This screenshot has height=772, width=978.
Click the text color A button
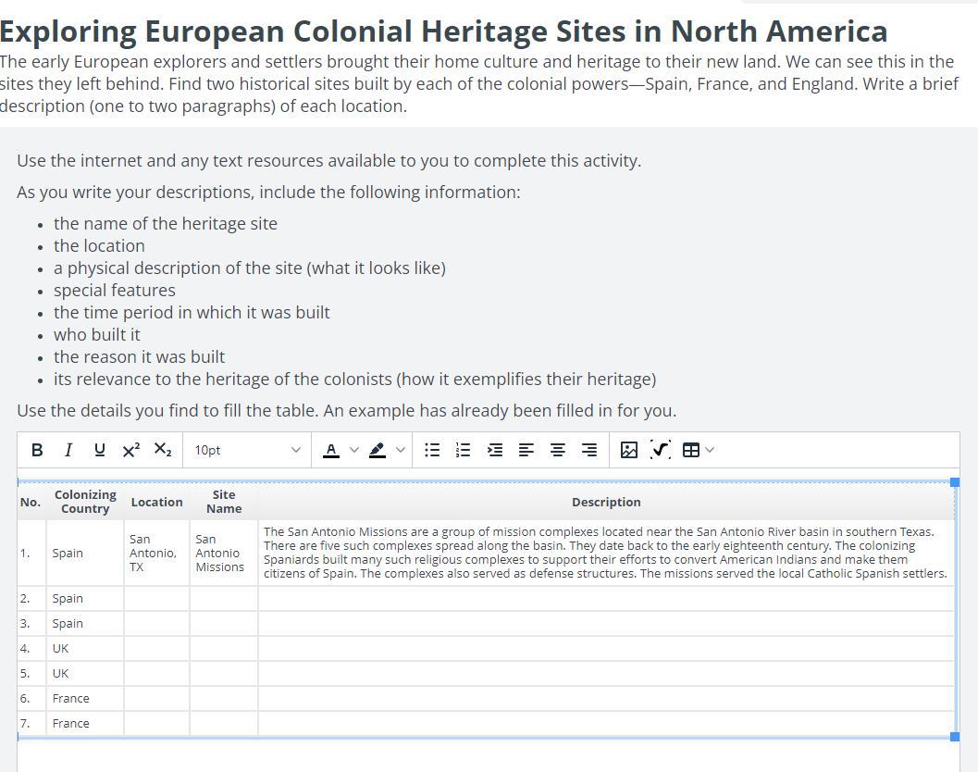[331, 450]
